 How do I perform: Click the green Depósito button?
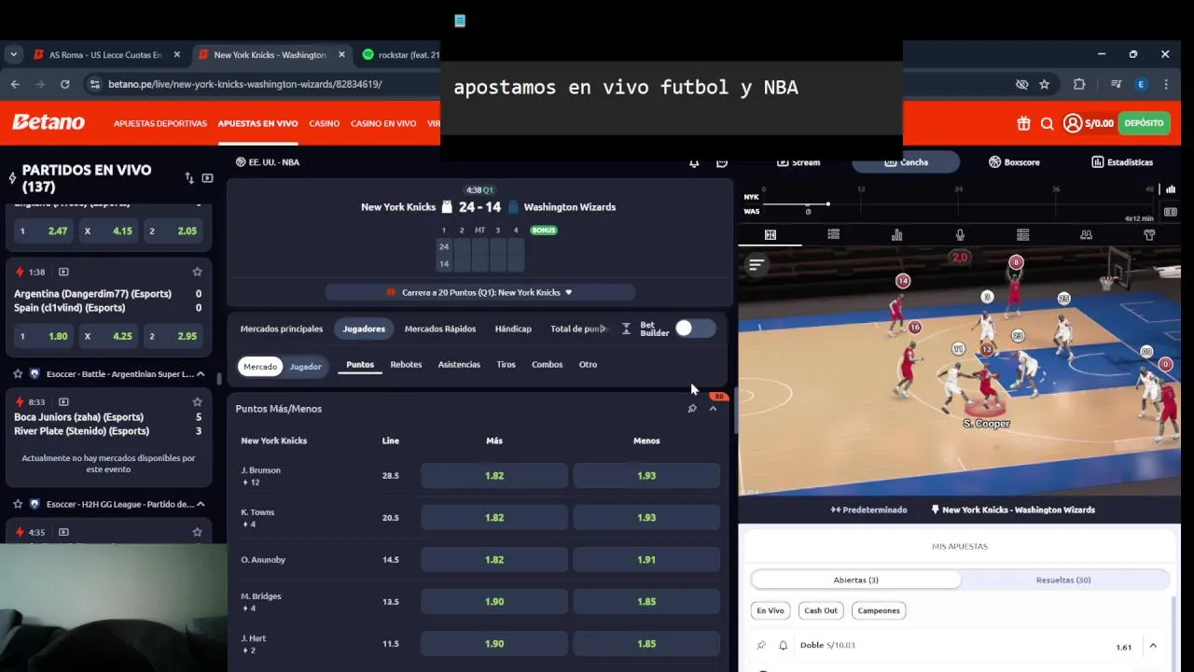coord(1144,122)
